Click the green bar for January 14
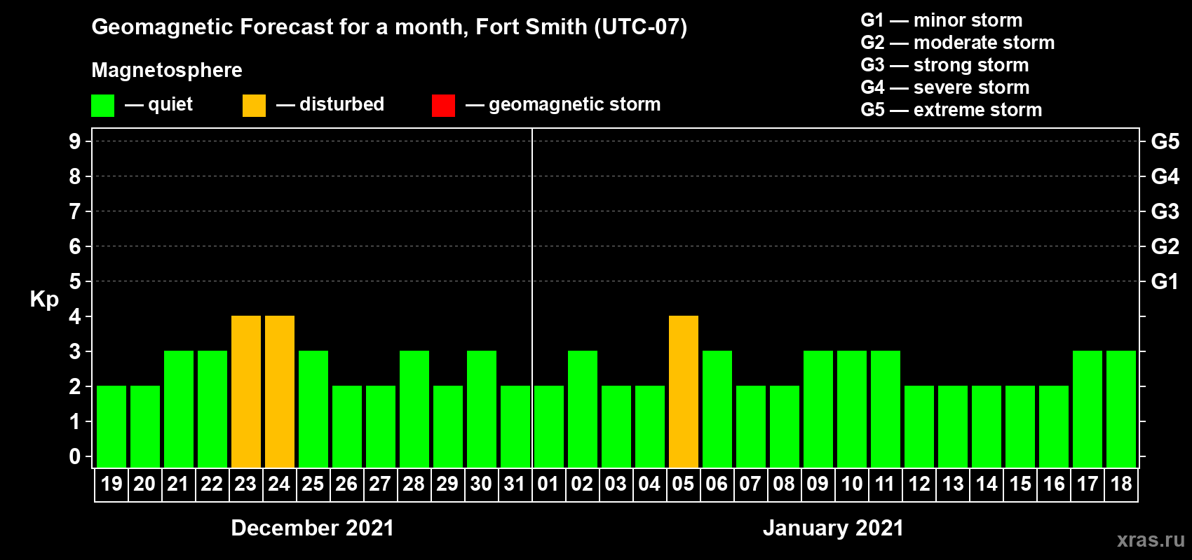This screenshot has width=1192, height=560. [x=987, y=427]
